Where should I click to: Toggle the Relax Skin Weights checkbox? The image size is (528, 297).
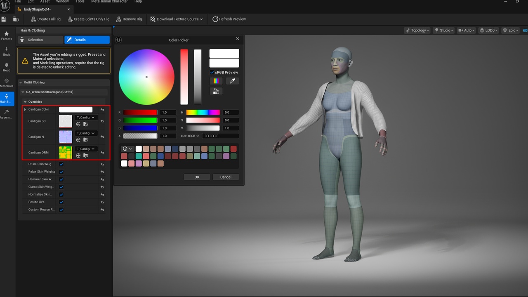click(x=61, y=172)
